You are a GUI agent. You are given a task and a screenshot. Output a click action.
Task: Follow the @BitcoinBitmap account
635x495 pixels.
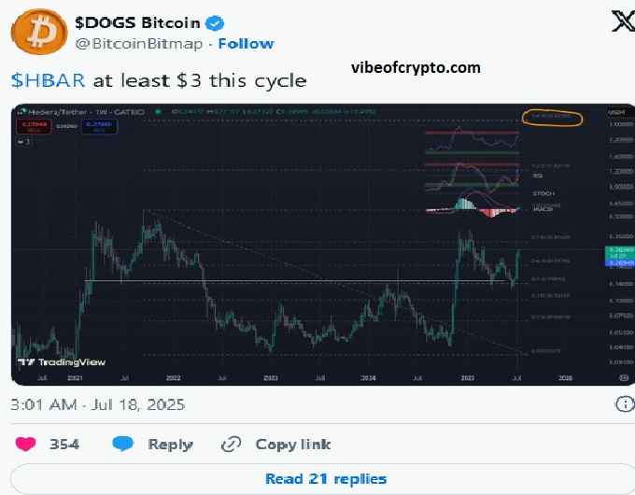coord(247,43)
